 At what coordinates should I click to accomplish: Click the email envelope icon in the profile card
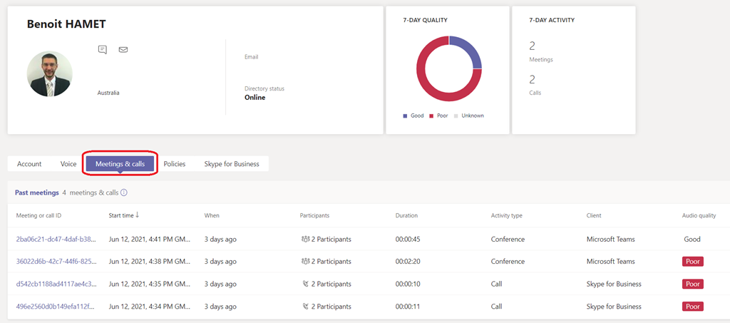coord(123,50)
